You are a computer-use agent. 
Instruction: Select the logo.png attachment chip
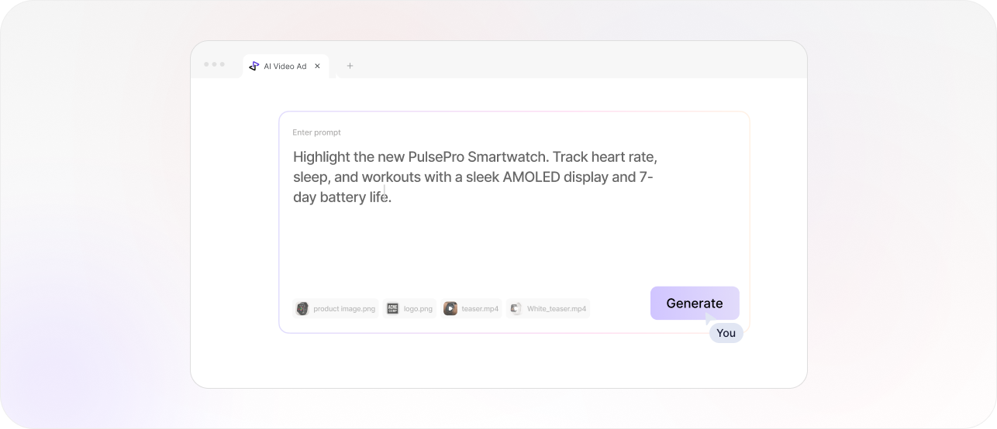(410, 308)
